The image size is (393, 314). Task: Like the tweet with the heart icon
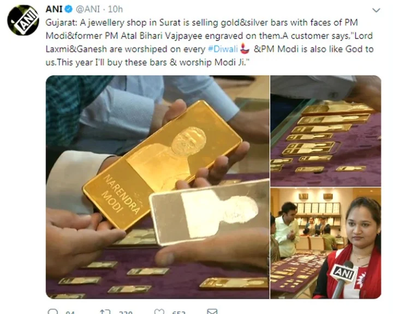(159, 312)
